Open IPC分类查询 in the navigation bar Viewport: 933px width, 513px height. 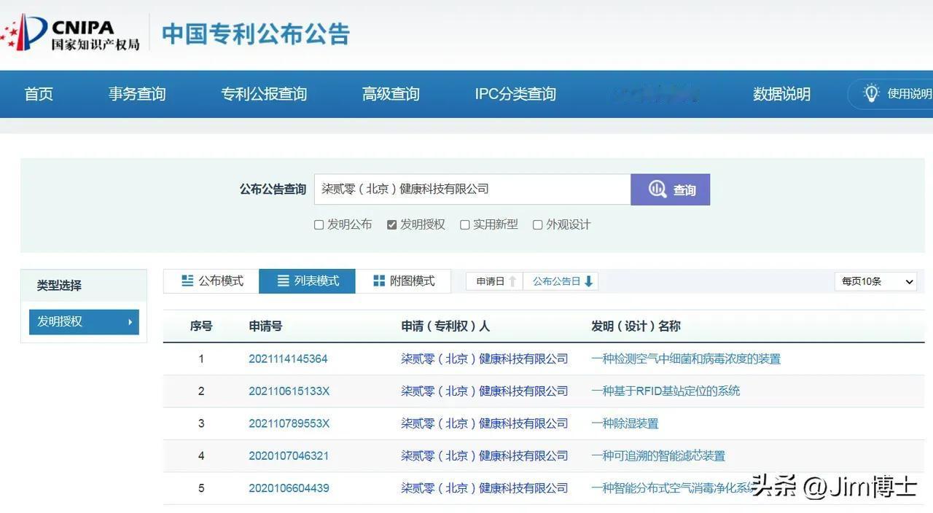[515, 94]
